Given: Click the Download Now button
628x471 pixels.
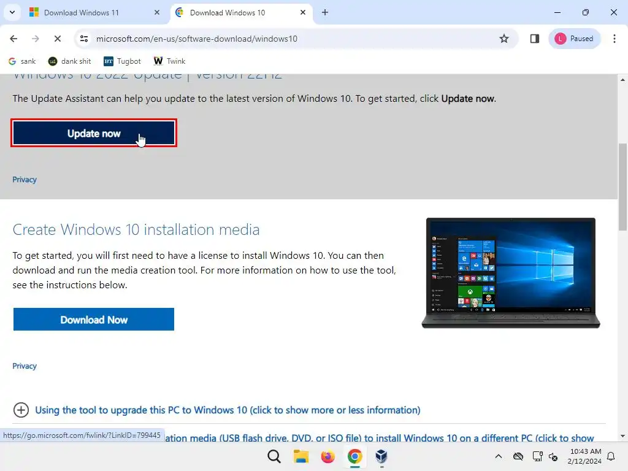Looking at the screenshot, I should click(x=94, y=319).
